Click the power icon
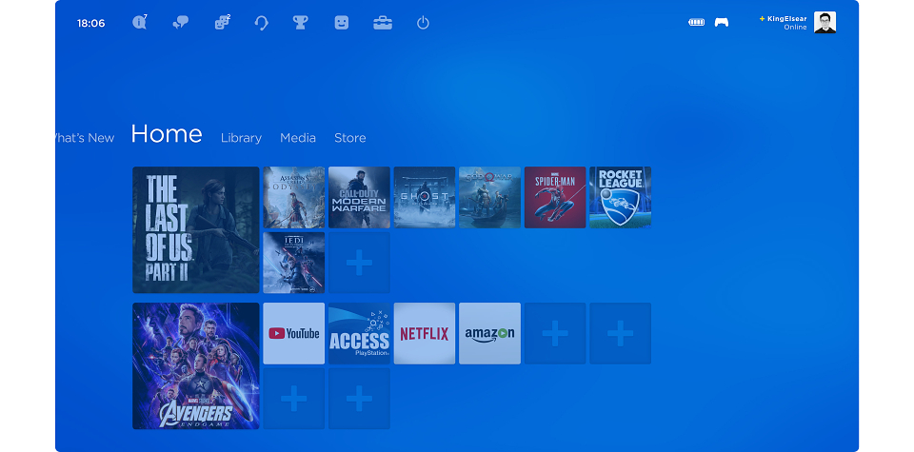 pyautogui.click(x=423, y=23)
